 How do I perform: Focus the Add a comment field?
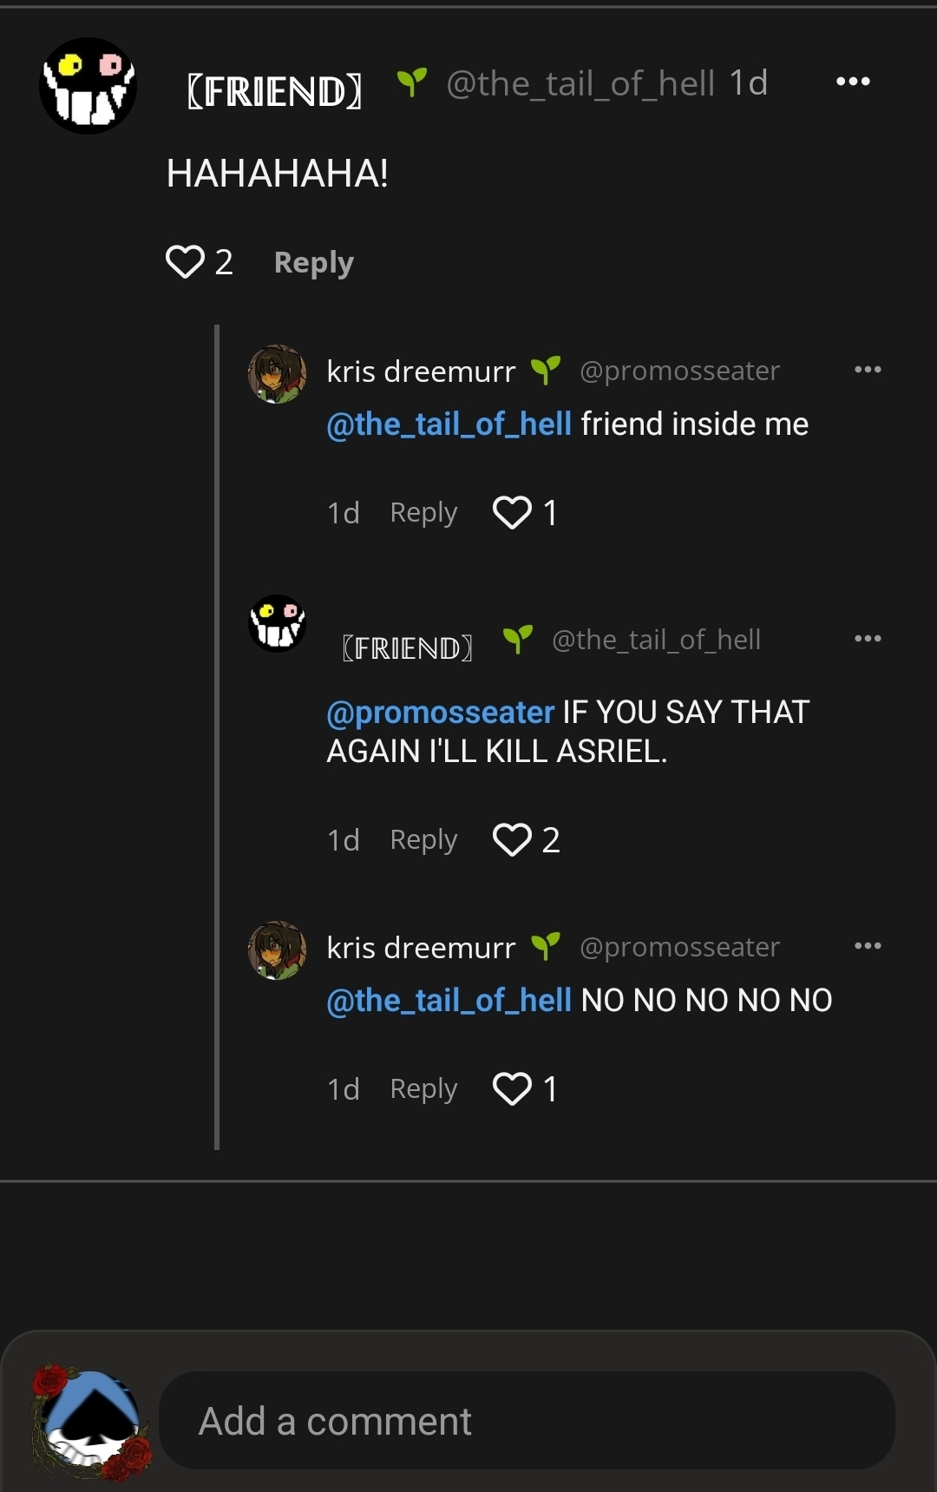pos(527,1421)
